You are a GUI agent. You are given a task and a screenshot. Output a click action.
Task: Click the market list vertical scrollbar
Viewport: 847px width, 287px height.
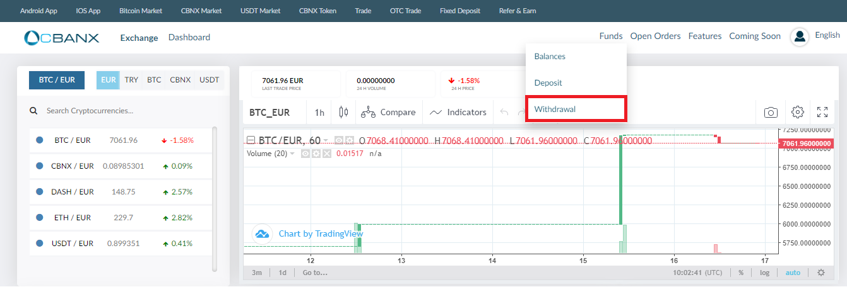(215, 198)
